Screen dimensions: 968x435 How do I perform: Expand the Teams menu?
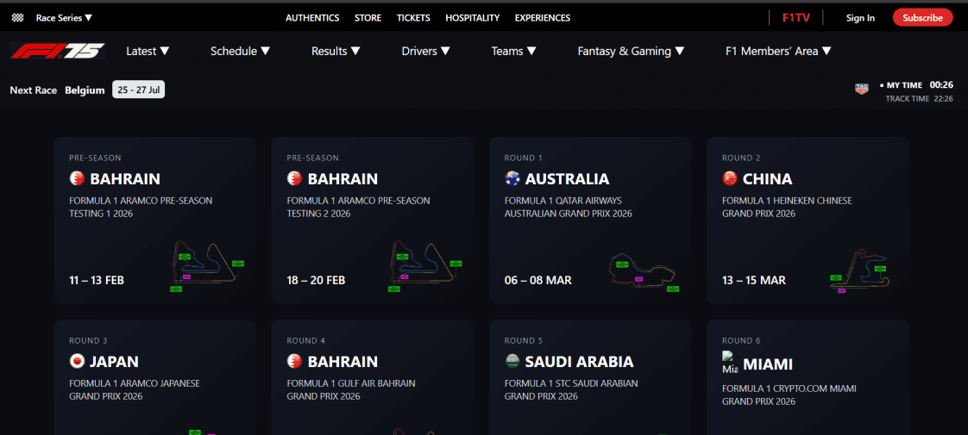513,51
